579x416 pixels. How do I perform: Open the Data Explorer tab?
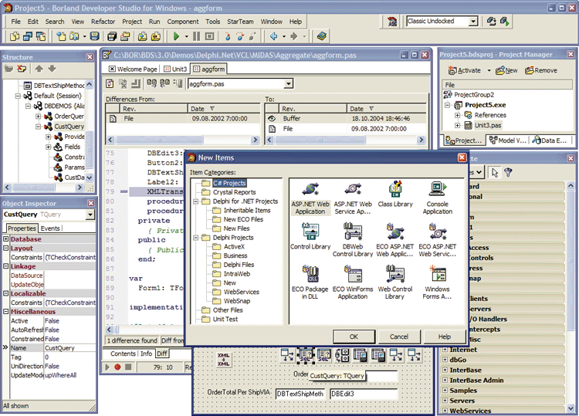pos(550,140)
